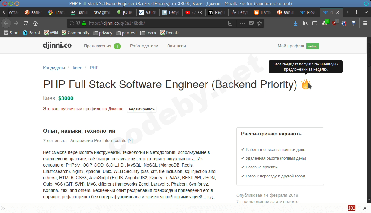
Task: Expand the pentest bookmarks folder
Action: [x=126, y=33]
